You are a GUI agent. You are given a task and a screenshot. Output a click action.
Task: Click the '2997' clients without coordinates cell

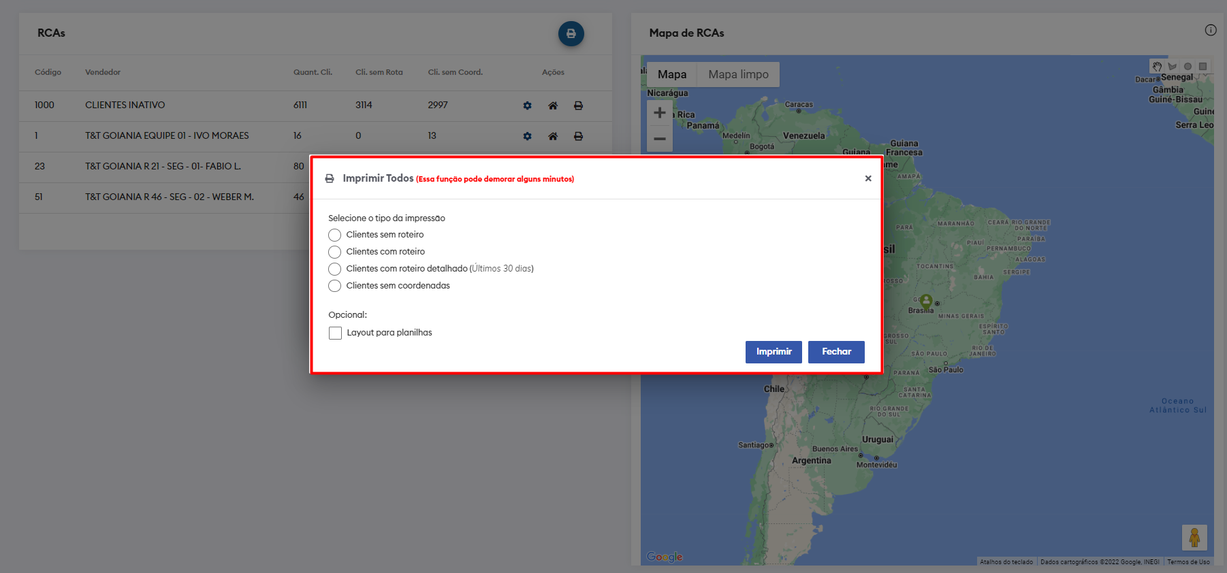tap(438, 105)
